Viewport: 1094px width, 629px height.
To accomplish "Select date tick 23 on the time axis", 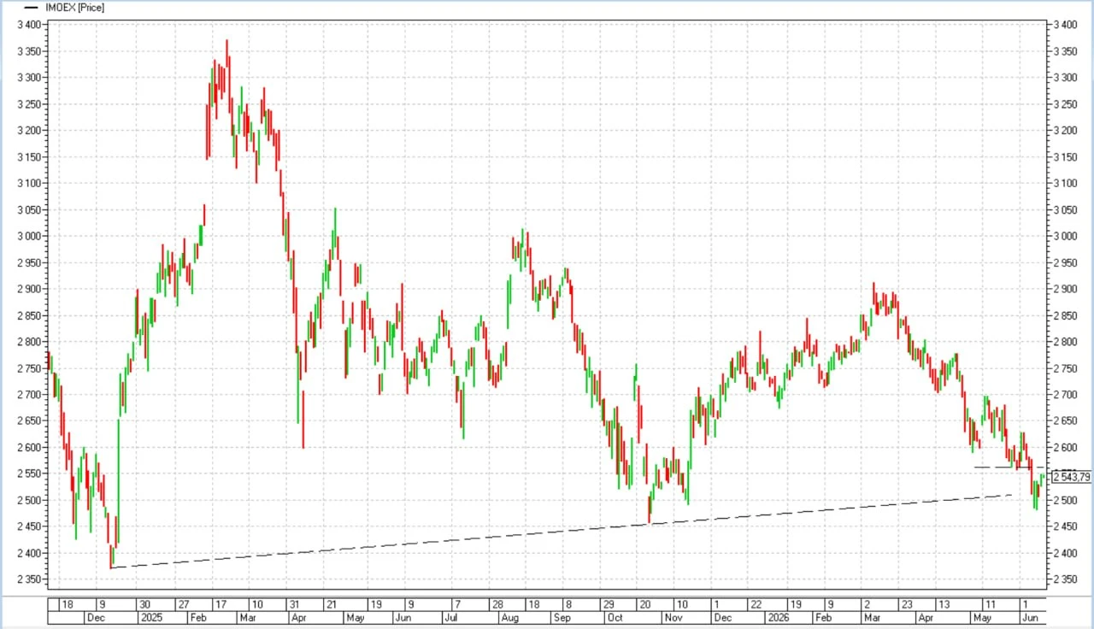I will pos(905,603).
